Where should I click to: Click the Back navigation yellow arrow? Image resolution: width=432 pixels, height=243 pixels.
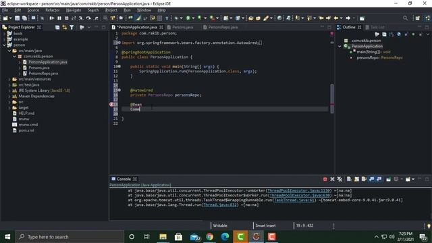point(336,18)
